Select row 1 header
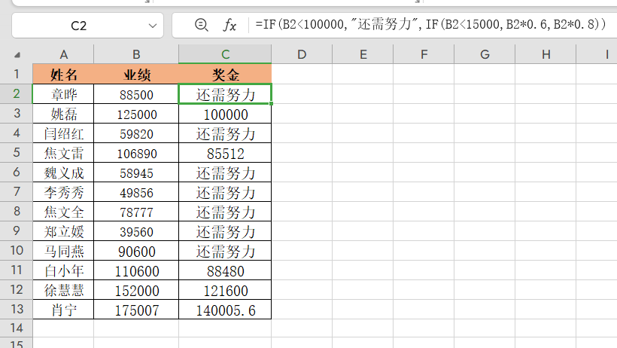 pyautogui.click(x=16, y=74)
